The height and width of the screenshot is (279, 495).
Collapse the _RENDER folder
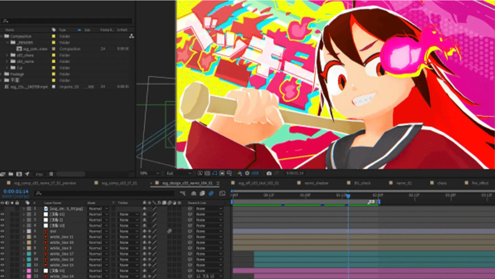point(8,43)
